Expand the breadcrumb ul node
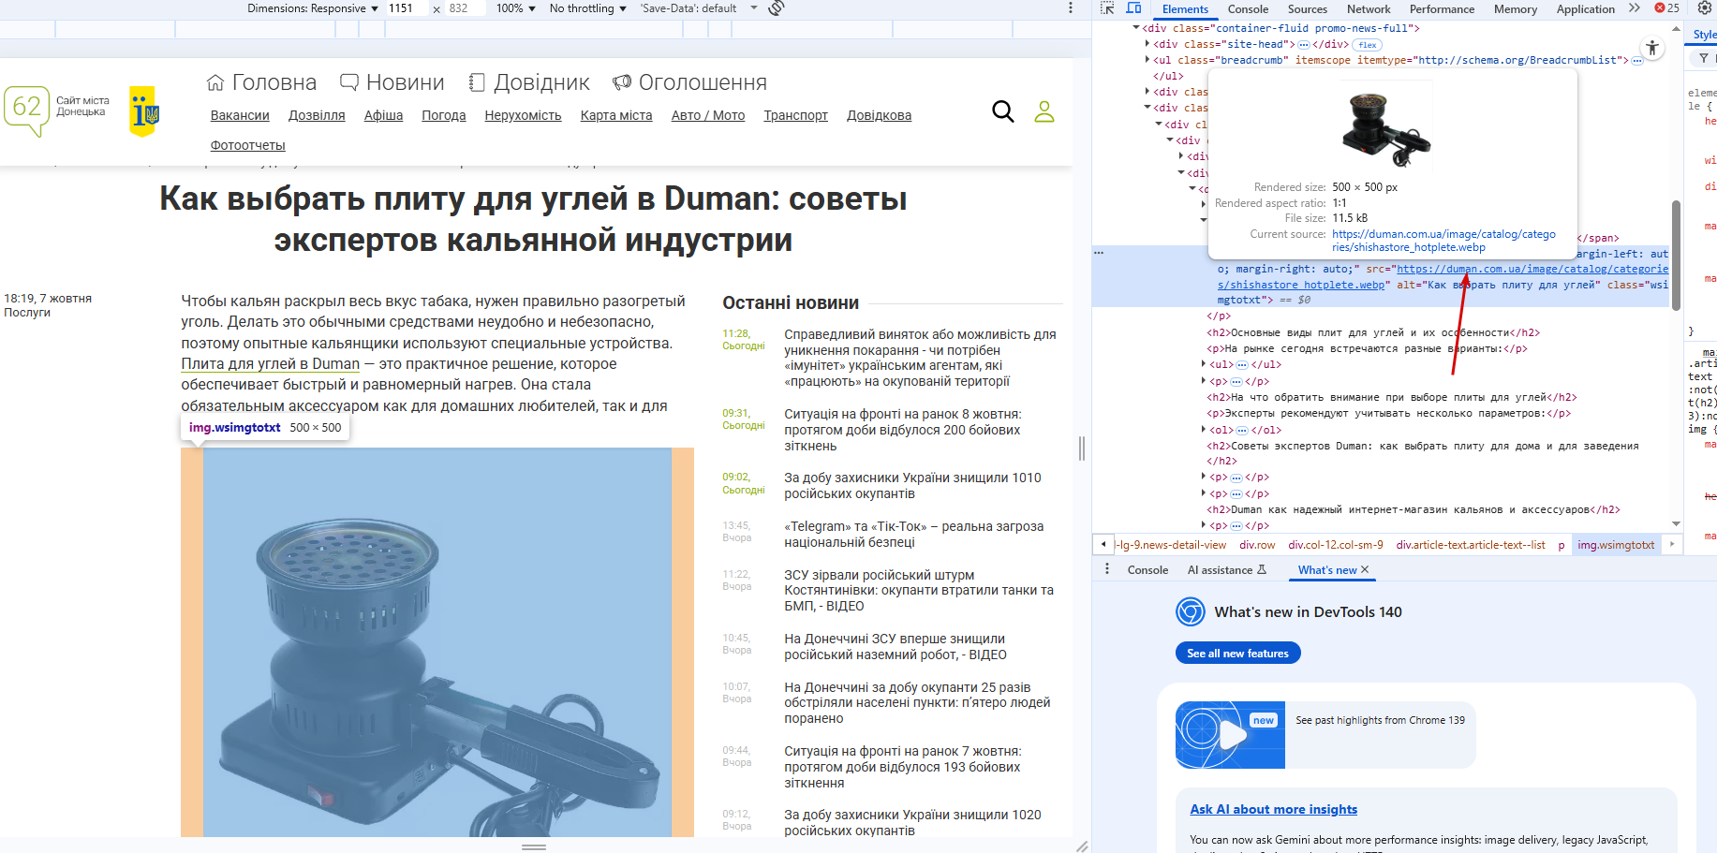The height and width of the screenshot is (853, 1717). click(1147, 60)
